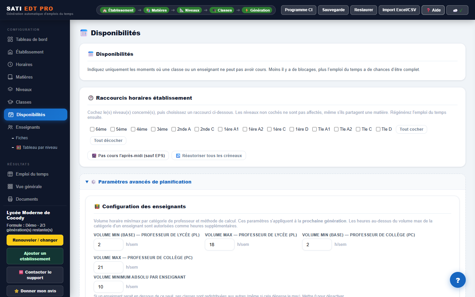The width and height of the screenshot is (475, 297).
Task: Focus Volume min Professeur de Collège field
Action: point(317,245)
